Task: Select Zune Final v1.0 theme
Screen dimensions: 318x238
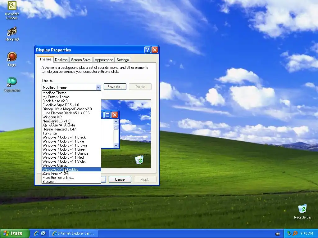Action: pyautogui.click(x=71, y=174)
